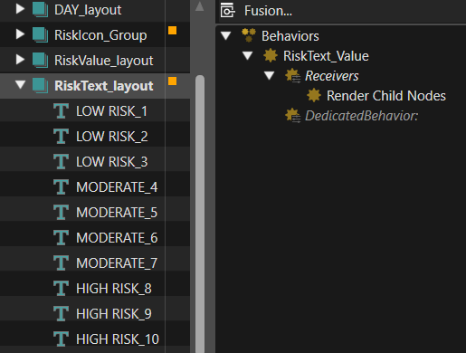Toggle orange marker on RiskIcon_Group row
Viewport: 466px width, 353px height.
[172, 31]
